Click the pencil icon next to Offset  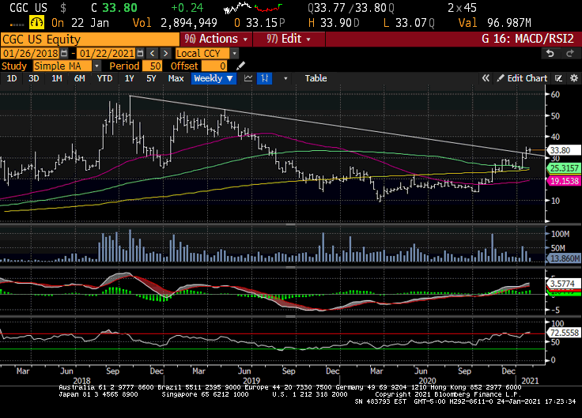click(240, 66)
